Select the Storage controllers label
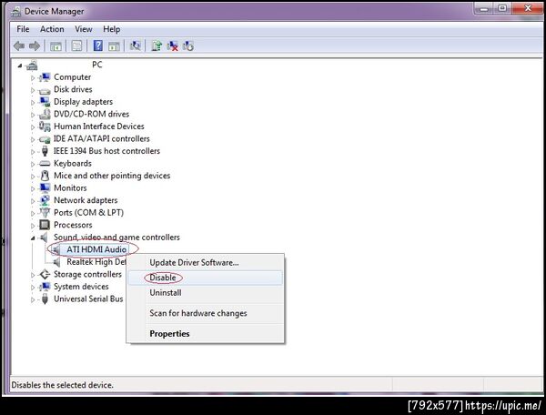This screenshot has width=546, height=415. pyautogui.click(x=87, y=274)
